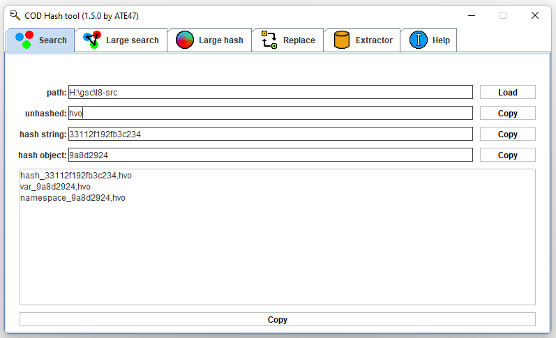556x338 pixels.
Task: Switch to the Replace tab
Action: pos(287,40)
